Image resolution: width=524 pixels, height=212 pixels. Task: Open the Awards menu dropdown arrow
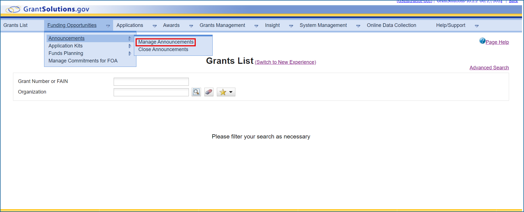pyautogui.click(x=191, y=26)
